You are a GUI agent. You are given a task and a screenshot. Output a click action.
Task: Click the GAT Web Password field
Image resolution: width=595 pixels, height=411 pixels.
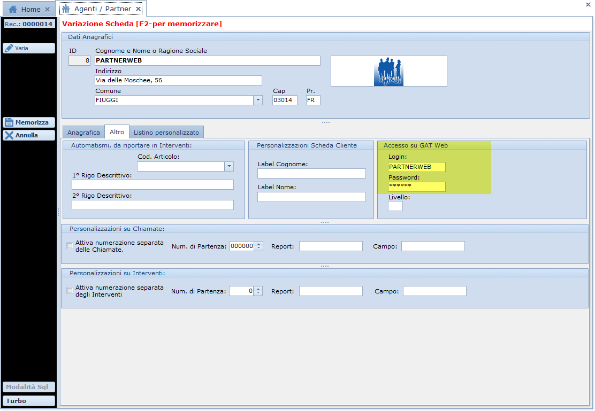417,187
